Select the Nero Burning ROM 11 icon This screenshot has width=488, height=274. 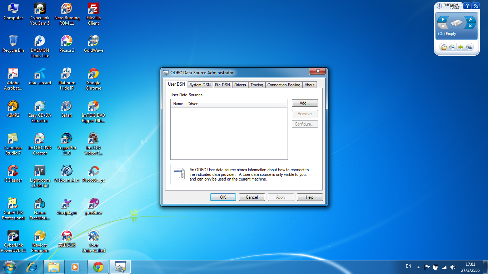click(x=67, y=14)
